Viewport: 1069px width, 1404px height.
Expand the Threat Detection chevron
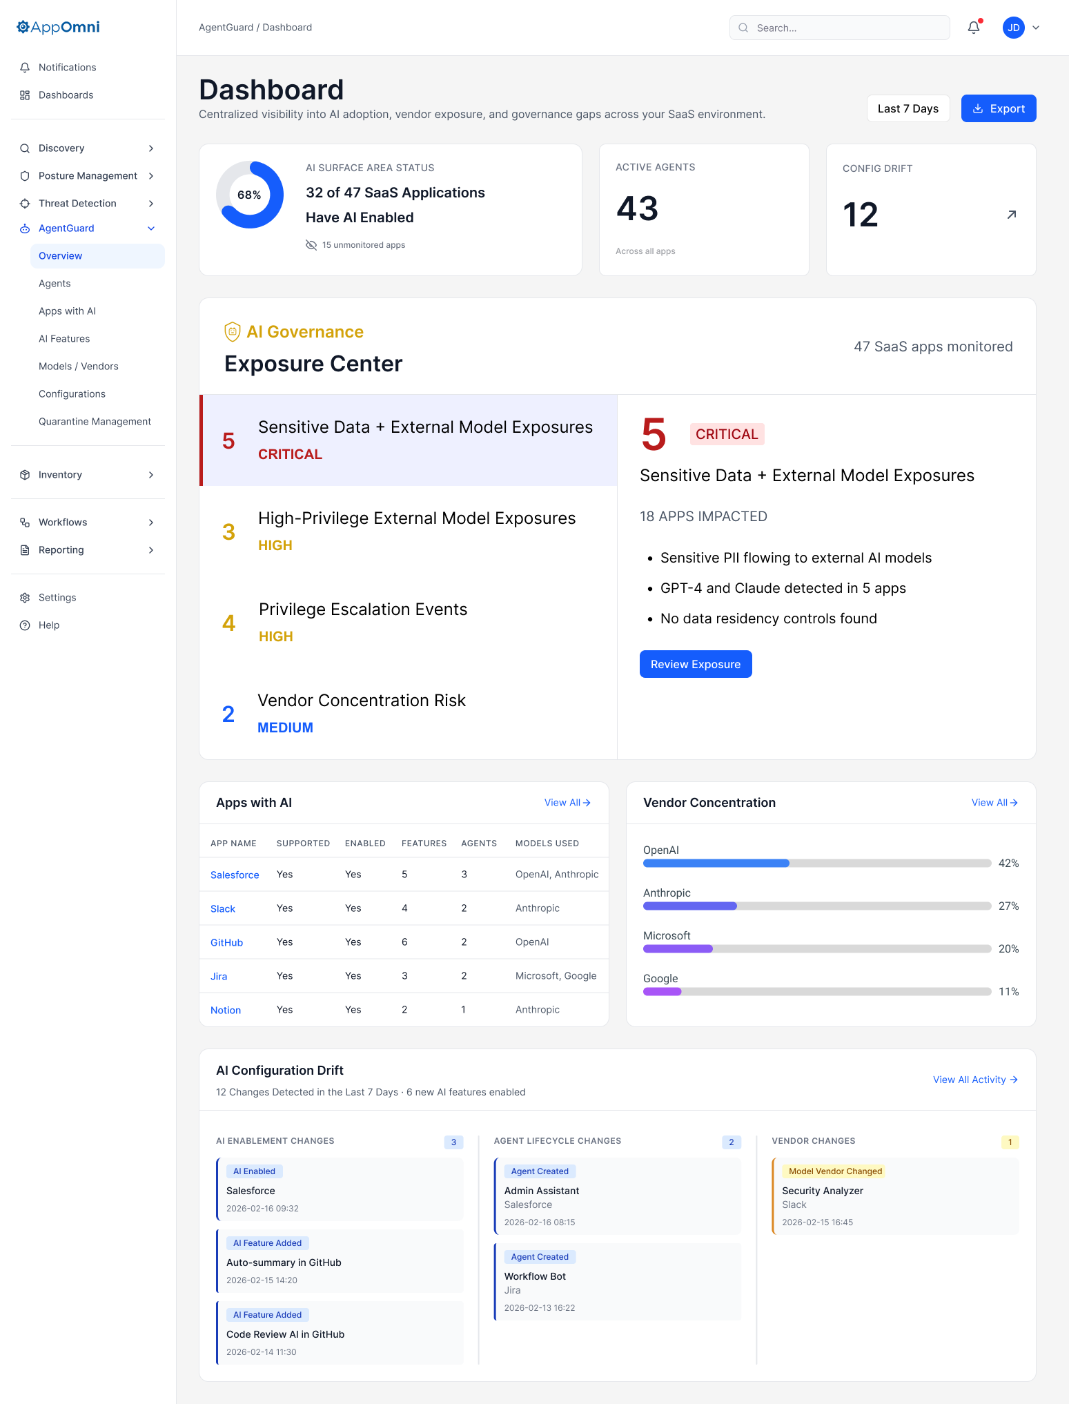(151, 204)
